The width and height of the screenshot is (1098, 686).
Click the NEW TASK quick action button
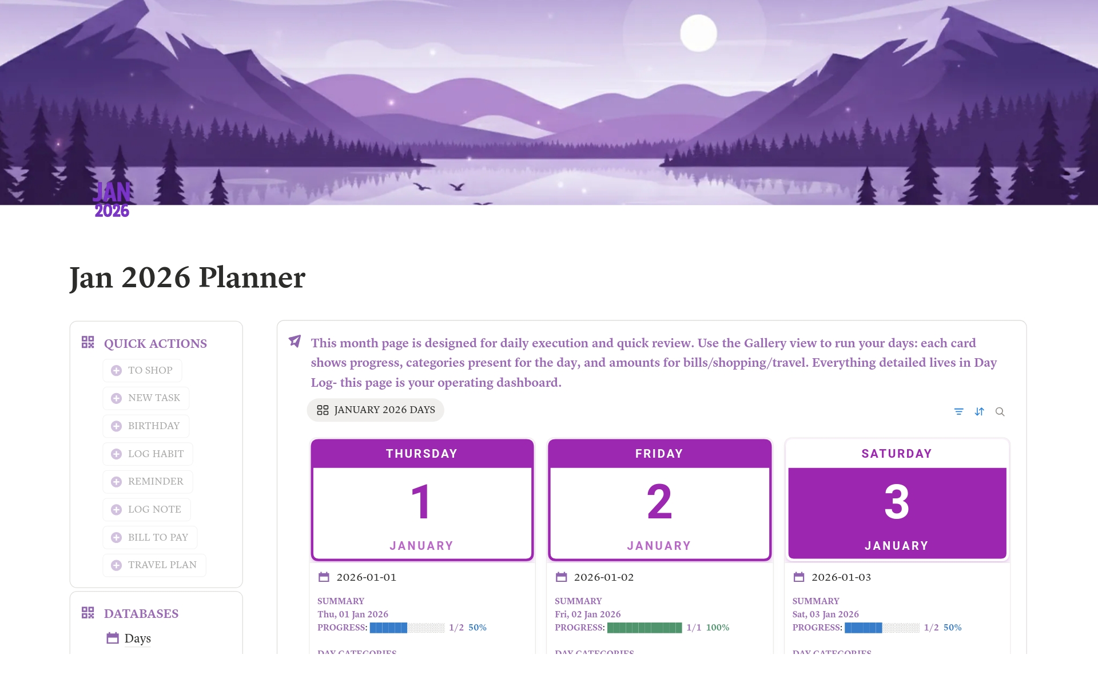pyautogui.click(x=145, y=398)
